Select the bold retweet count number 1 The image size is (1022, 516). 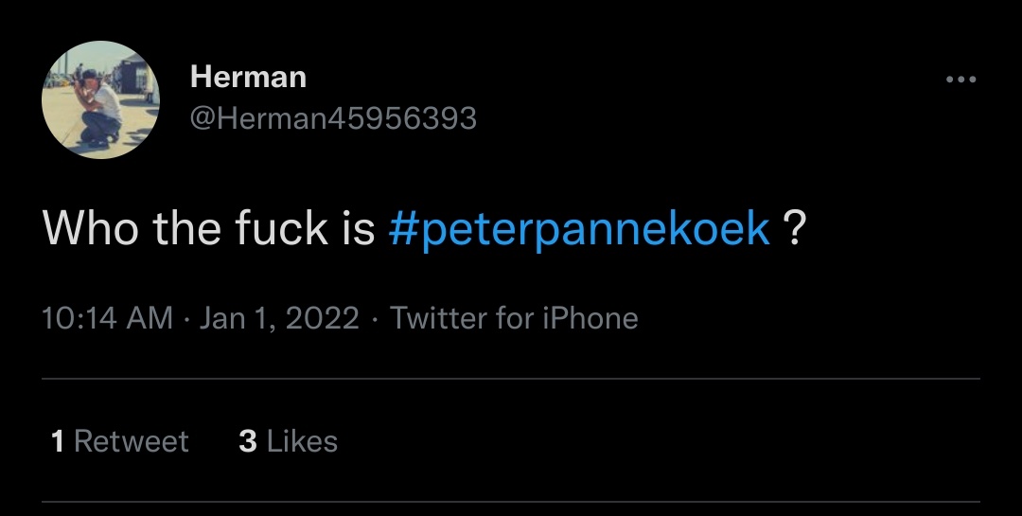pyautogui.click(x=58, y=441)
